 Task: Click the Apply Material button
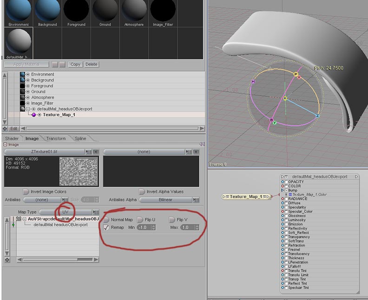pyautogui.click(x=26, y=64)
